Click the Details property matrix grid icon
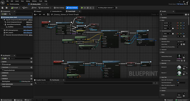 pos(186,14)
